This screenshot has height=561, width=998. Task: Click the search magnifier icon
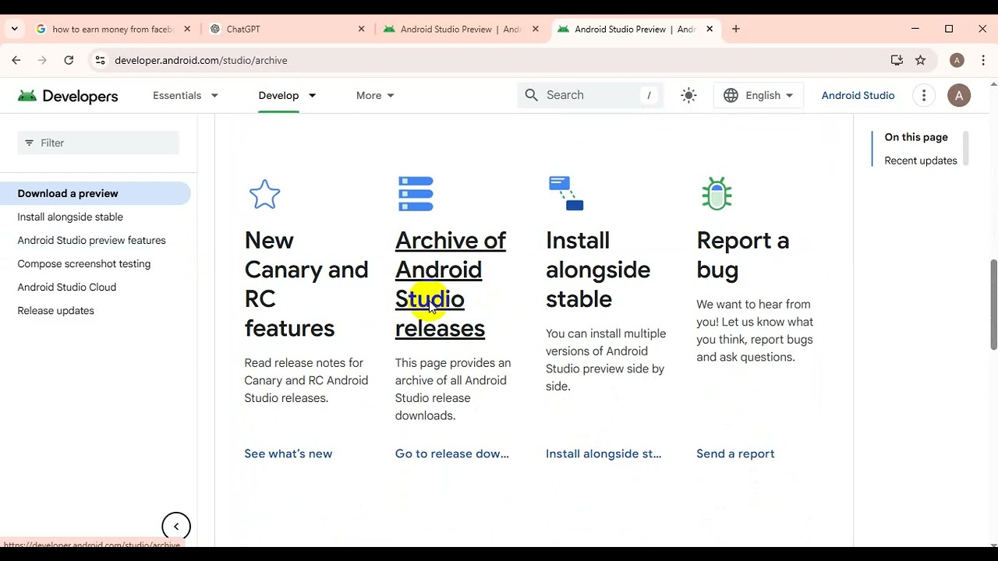[532, 95]
